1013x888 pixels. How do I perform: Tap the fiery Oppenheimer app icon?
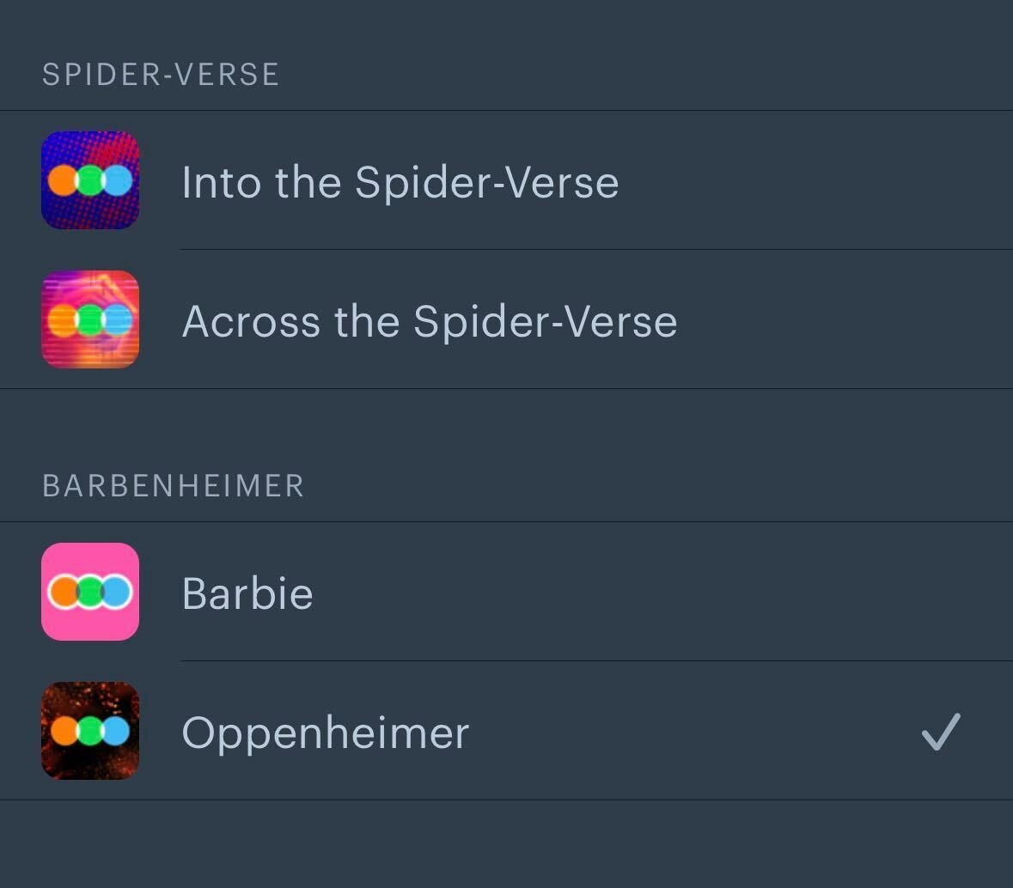tap(90, 731)
